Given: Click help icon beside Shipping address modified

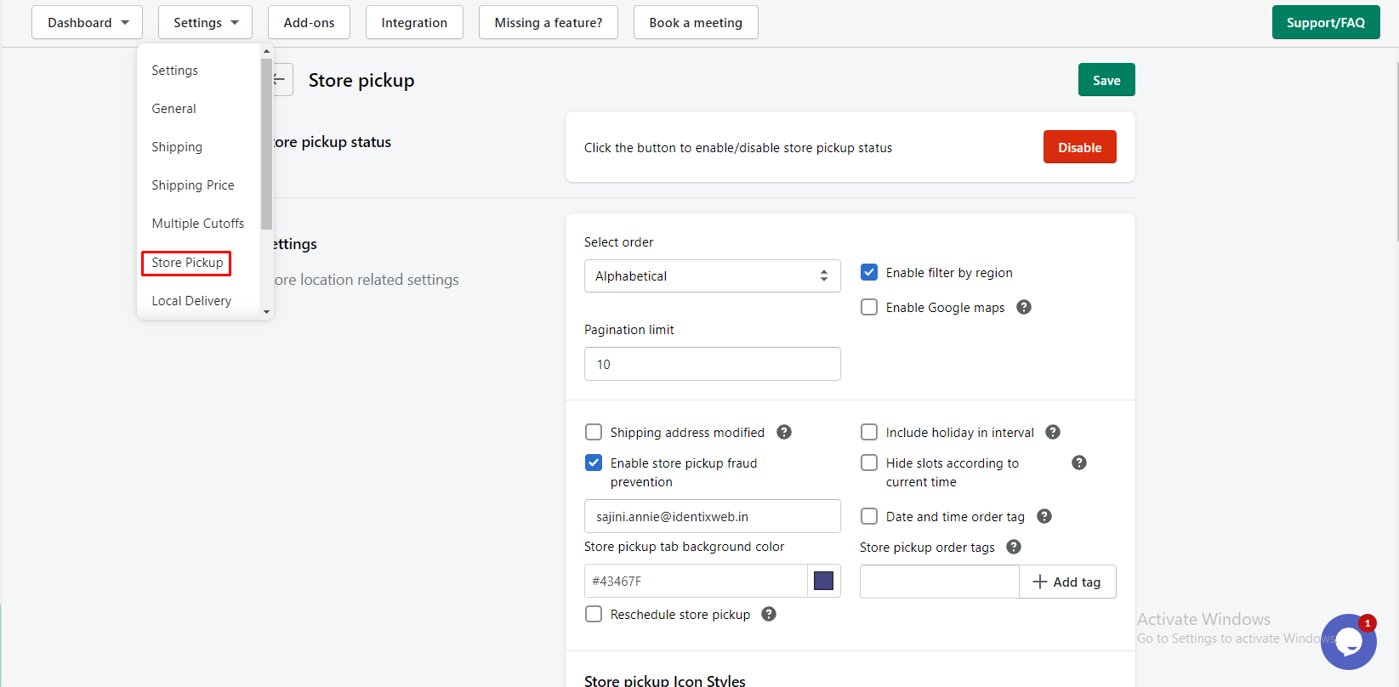Looking at the screenshot, I should click(x=784, y=432).
